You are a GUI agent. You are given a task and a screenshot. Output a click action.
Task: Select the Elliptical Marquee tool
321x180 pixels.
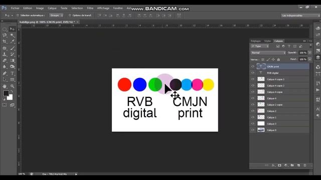click(x=5, y=29)
